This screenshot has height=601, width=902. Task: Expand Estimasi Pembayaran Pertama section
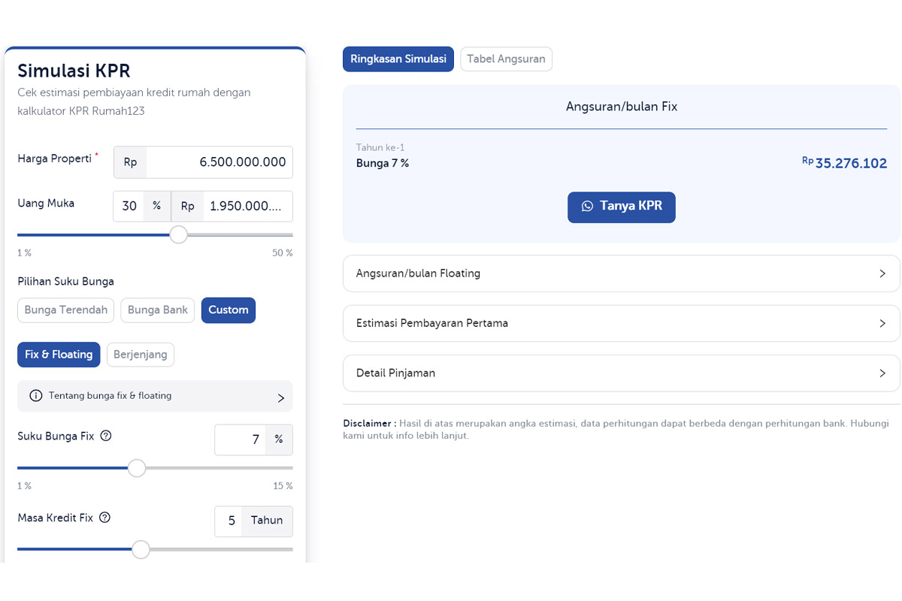pyautogui.click(x=621, y=323)
